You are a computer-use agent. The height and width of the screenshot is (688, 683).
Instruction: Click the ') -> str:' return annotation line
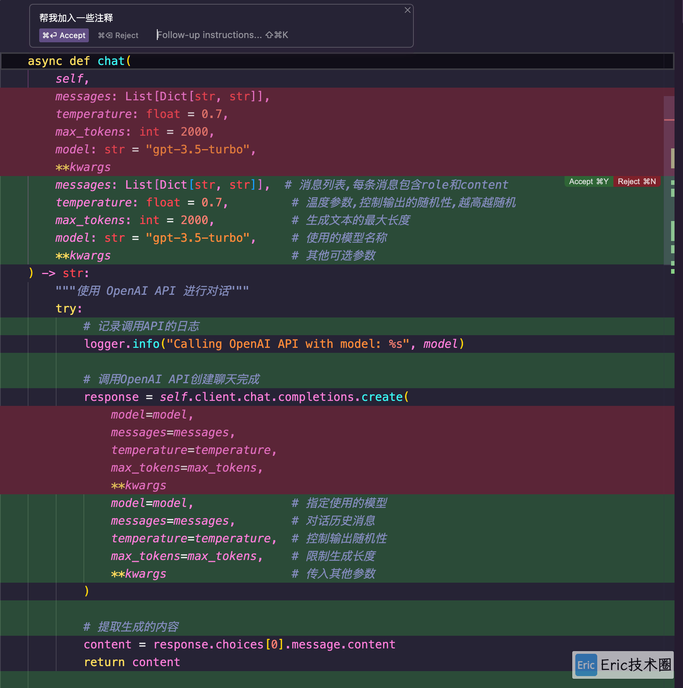[x=59, y=273]
